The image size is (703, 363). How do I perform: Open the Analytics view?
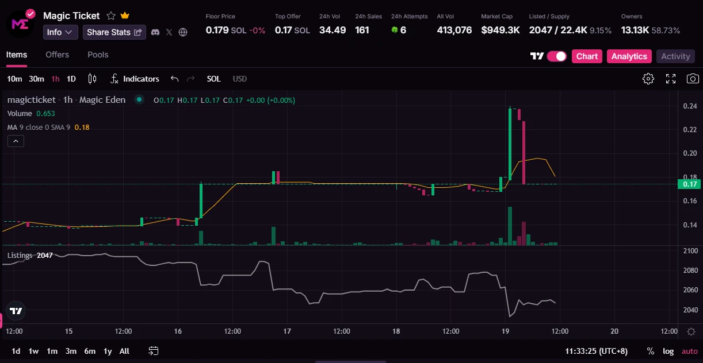click(x=629, y=56)
